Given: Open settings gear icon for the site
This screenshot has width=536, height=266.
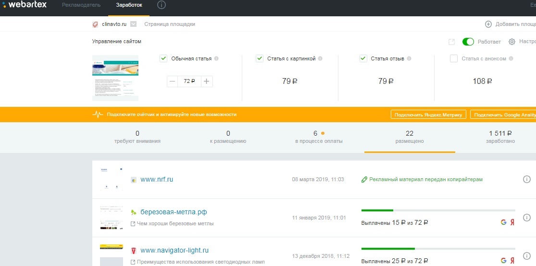Looking at the screenshot, I should coord(512,42).
